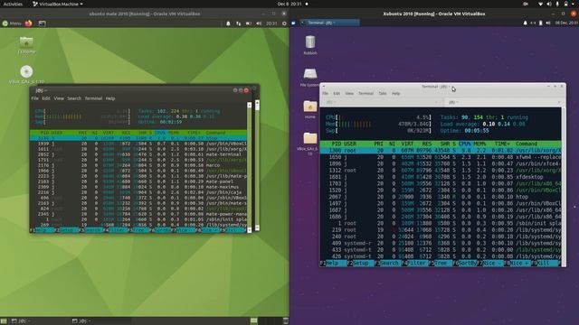
Task: Sort by CPU% column in Xubuntu htop
Action: 464,144
